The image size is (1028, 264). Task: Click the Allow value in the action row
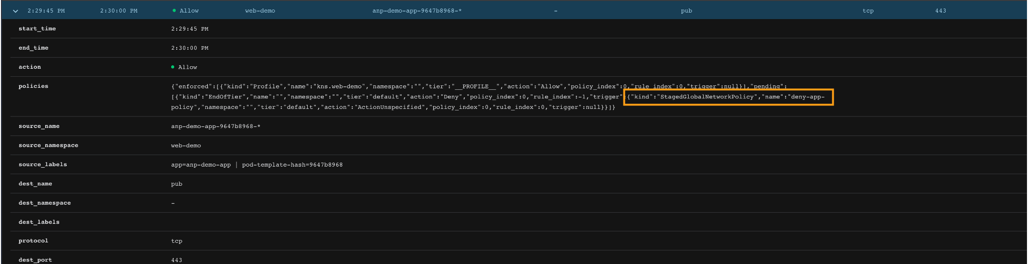point(184,67)
